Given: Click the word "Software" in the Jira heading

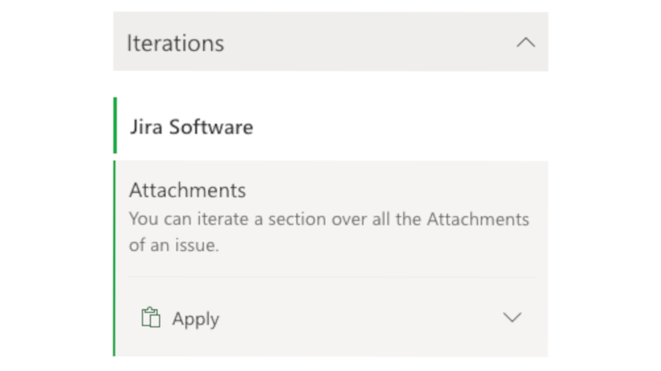Looking at the screenshot, I should tap(211, 127).
